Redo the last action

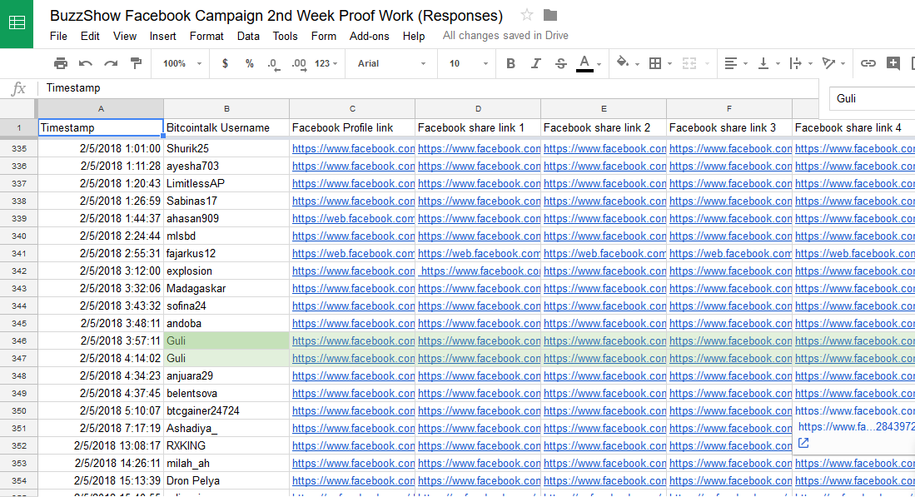[x=110, y=63]
